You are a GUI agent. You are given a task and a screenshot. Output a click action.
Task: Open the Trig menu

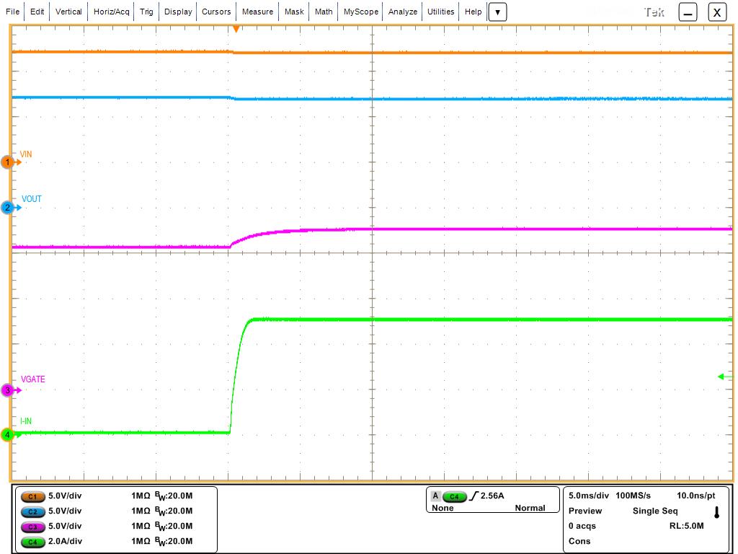[146, 12]
